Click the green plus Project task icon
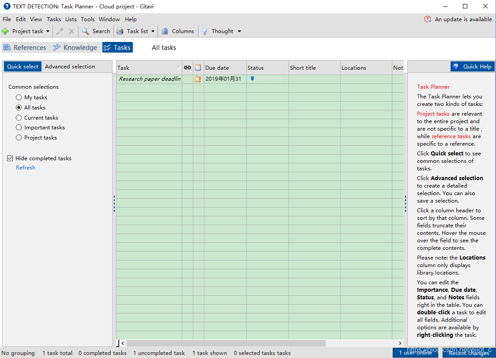 tap(5, 31)
